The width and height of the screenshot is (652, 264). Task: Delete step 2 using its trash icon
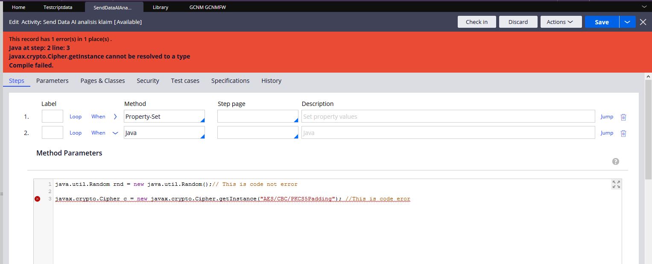pyautogui.click(x=623, y=133)
